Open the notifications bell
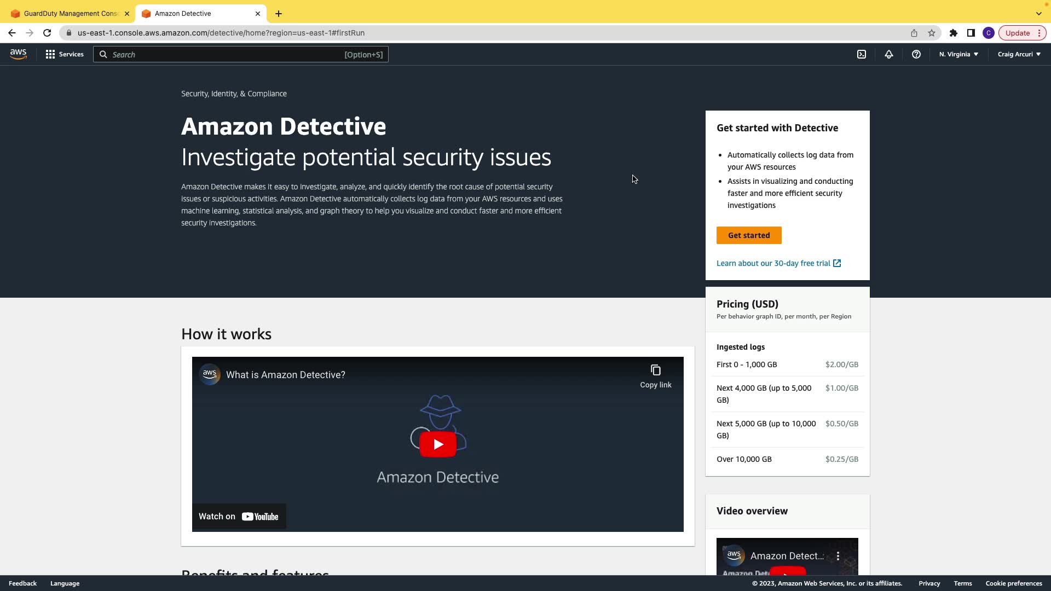This screenshot has height=591, width=1051. (x=889, y=54)
